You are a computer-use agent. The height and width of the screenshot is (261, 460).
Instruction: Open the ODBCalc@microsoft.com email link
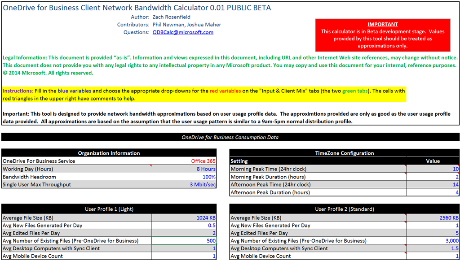(183, 32)
